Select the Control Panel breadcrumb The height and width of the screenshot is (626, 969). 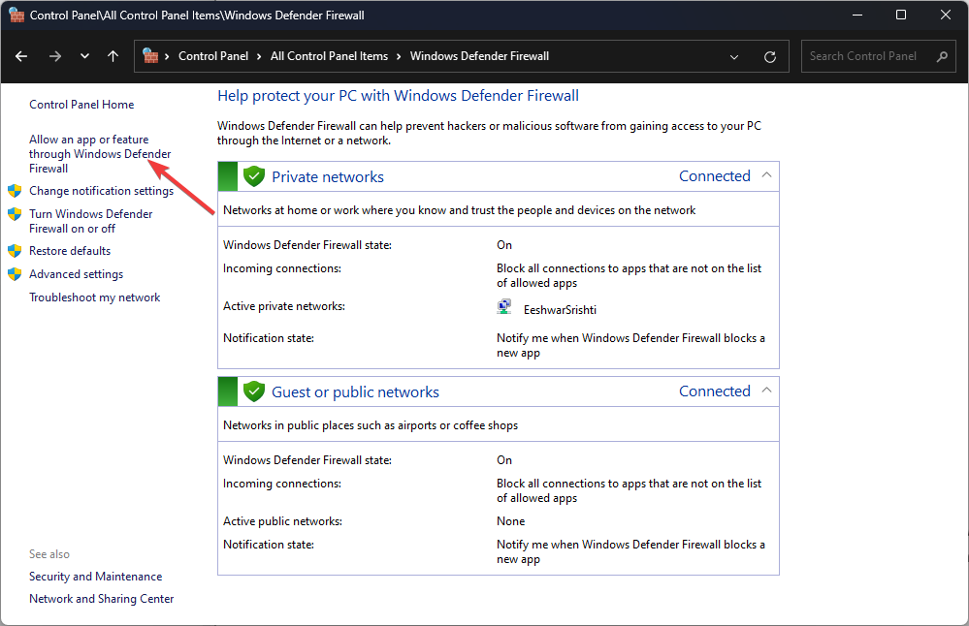(x=213, y=56)
